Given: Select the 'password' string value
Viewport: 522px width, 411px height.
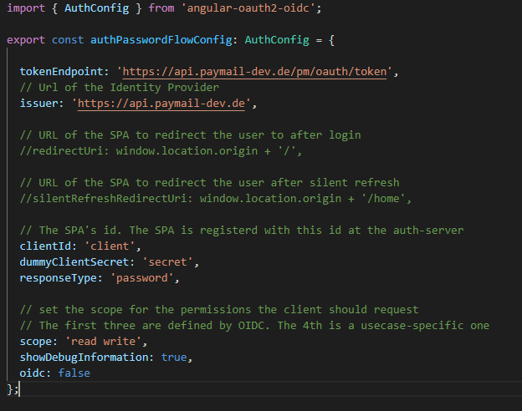Looking at the screenshot, I should 142,278.
